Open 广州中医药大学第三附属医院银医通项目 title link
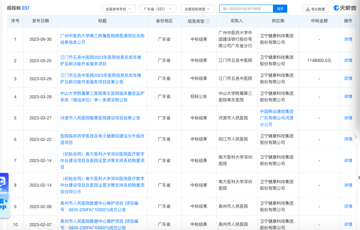Screen dimensions: 360x230 pyautogui.click(x=102, y=39)
